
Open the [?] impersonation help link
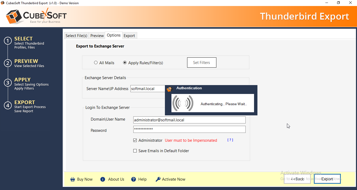tap(230, 140)
